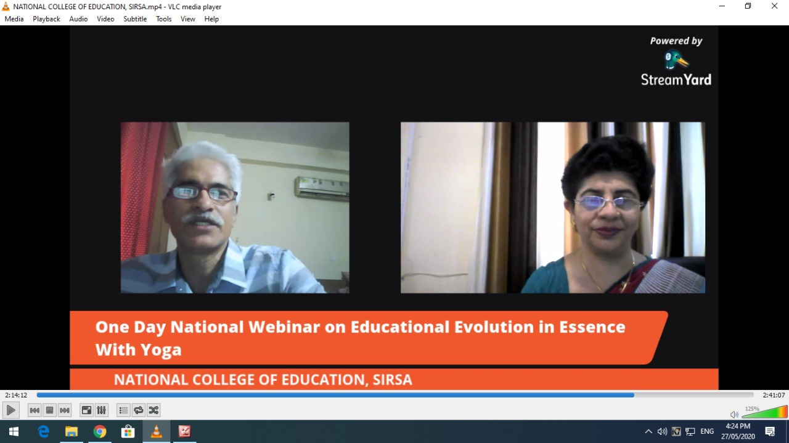Click the VLC volume level slider
This screenshot has width=789, height=443.
point(764,413)
